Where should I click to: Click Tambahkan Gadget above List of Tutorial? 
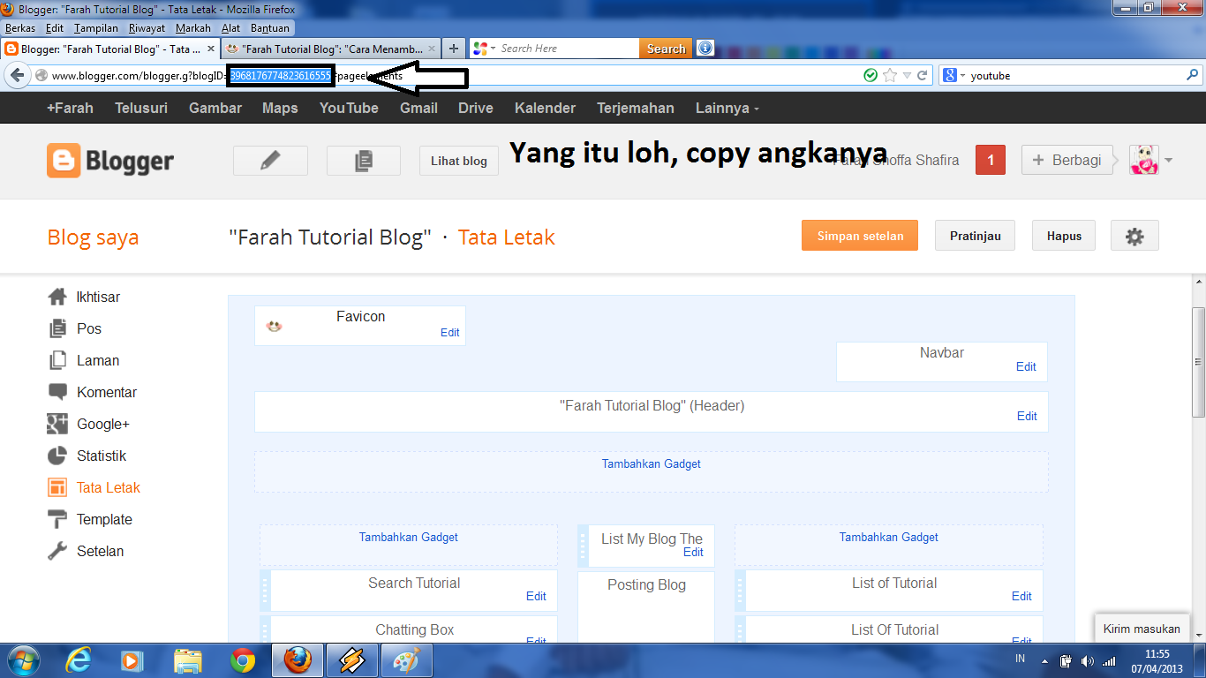[x=889, y=537]
